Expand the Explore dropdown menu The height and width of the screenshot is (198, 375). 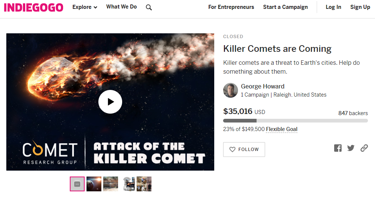(x=85, y=7)
